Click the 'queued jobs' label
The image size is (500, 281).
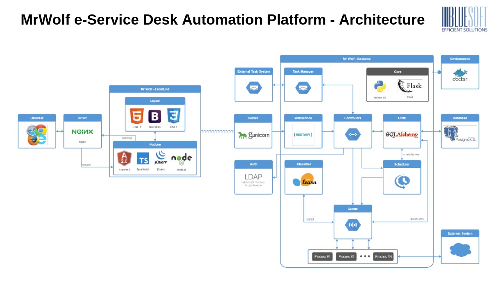[x=417, y=219]
